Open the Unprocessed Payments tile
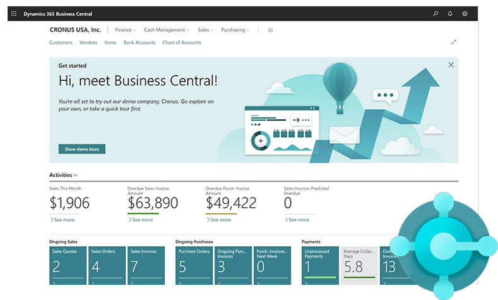498x300 pixels. [x=320, y=266]
